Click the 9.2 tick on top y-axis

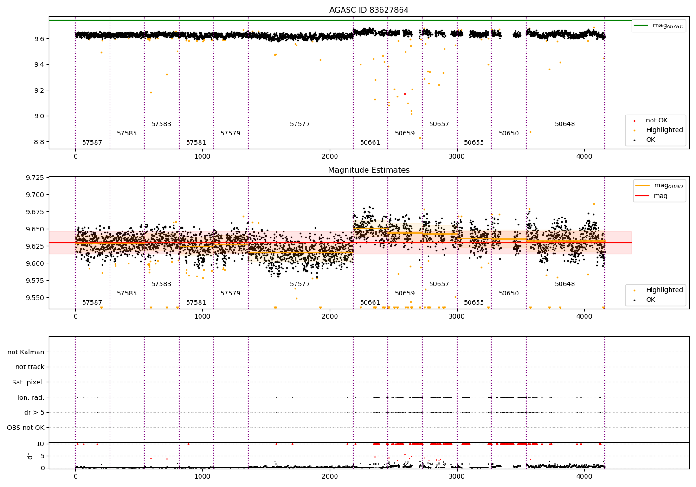click(39, 90)
